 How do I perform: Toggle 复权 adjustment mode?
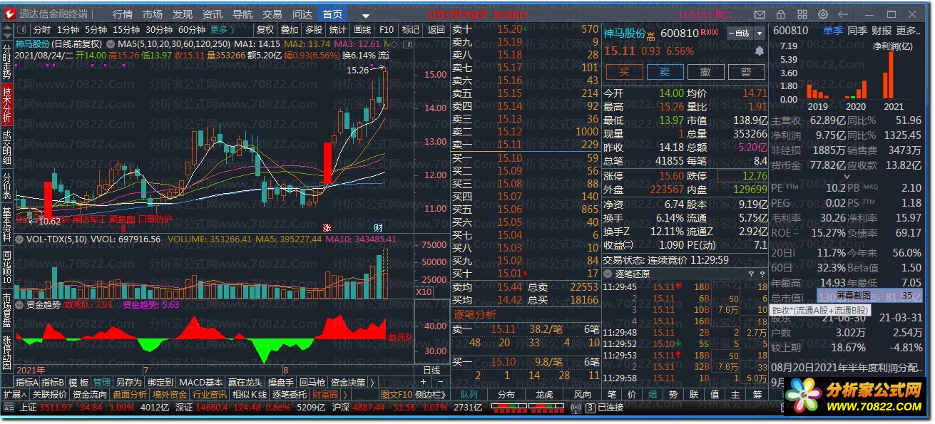pyautogui.click(x=265, y=30)
